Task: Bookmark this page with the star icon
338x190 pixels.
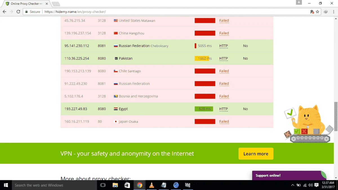Action: (x=317, y=12)
